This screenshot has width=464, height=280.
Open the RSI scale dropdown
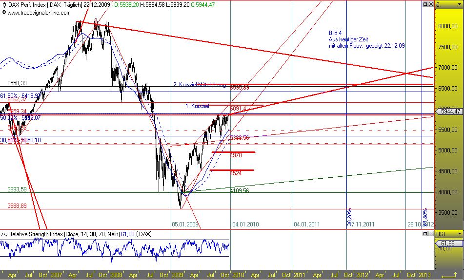461,234
